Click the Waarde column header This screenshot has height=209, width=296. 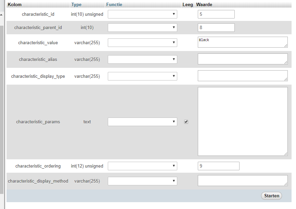point(204,4)
